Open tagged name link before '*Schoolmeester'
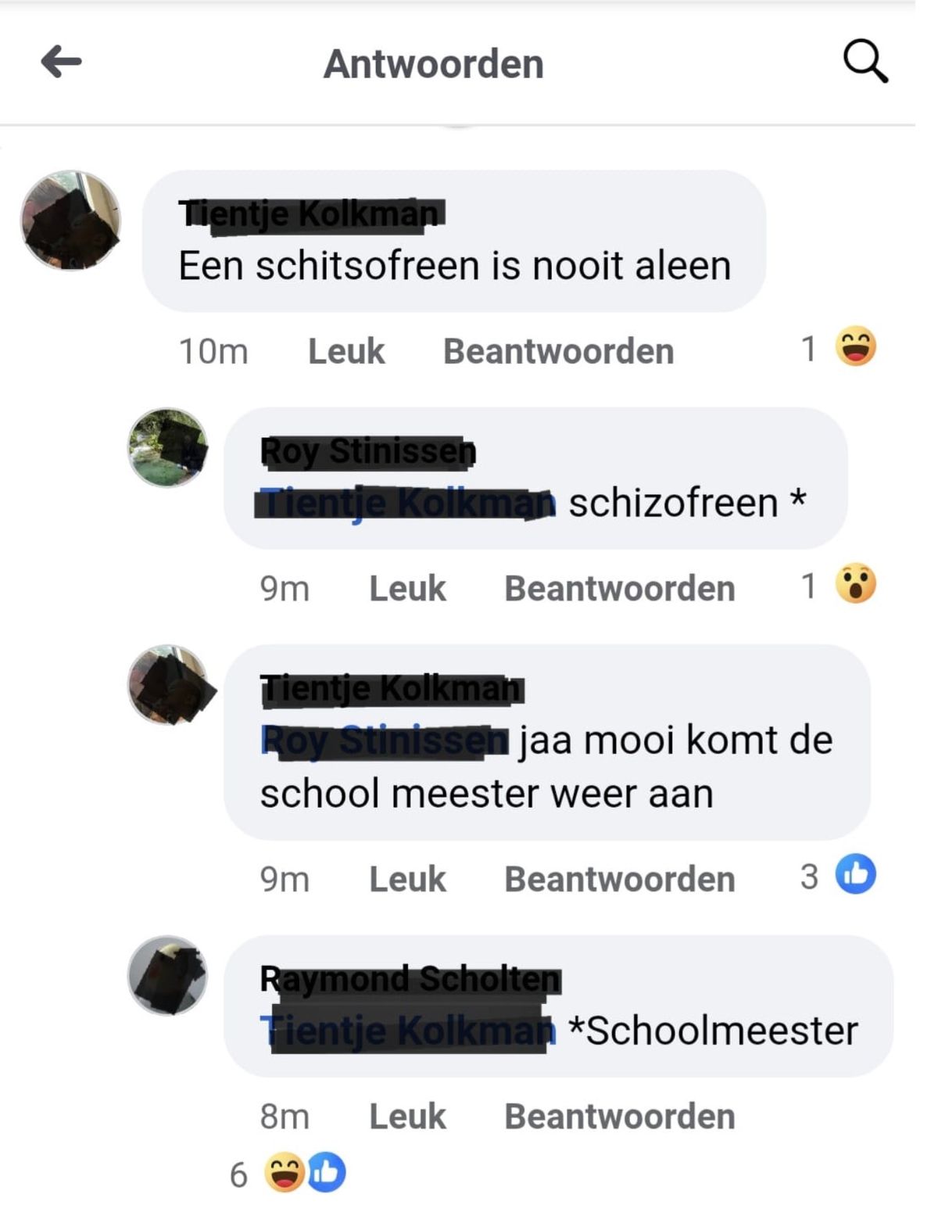This screenshot has height=1230, width=938. click(408, 1031)
